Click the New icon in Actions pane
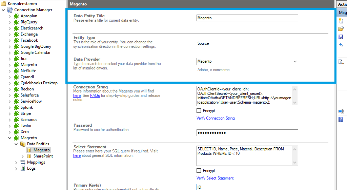Screen dimensions: 347x190 coord(341,21)
